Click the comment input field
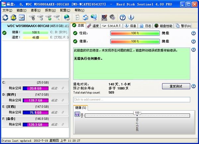The width and height of the screenshot is (199, 144). (x=131, y=100)
